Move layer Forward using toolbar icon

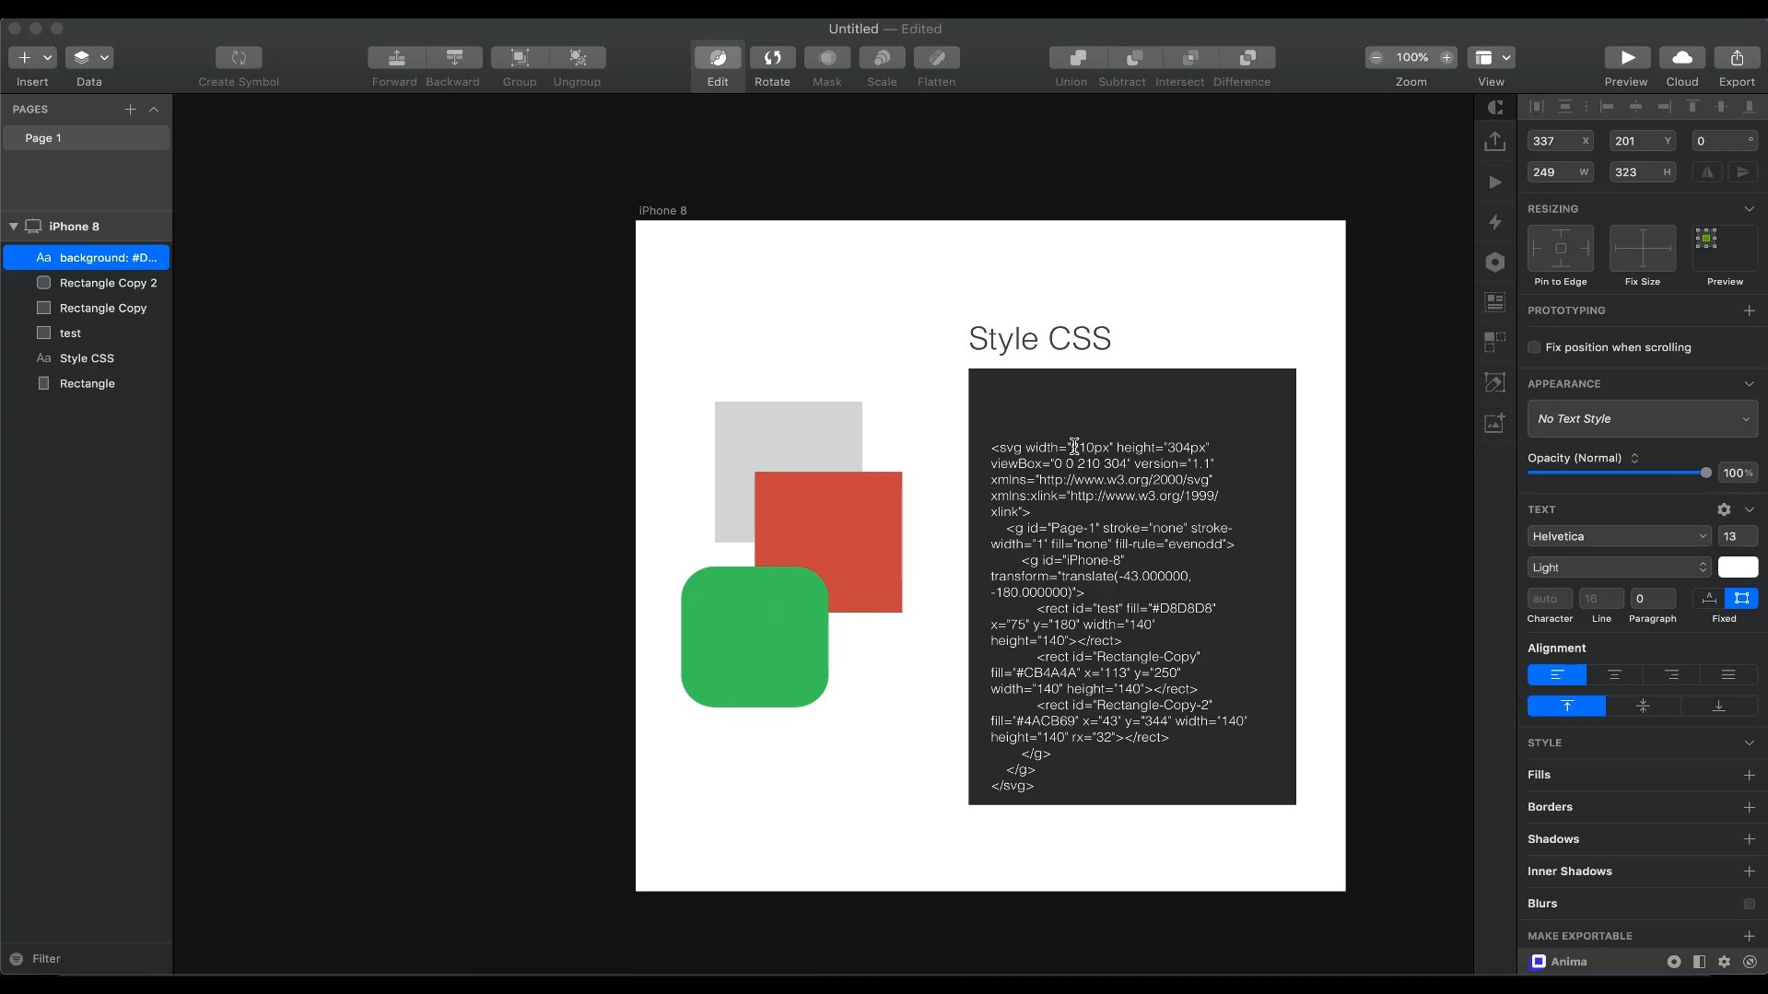tap(396, 57)
